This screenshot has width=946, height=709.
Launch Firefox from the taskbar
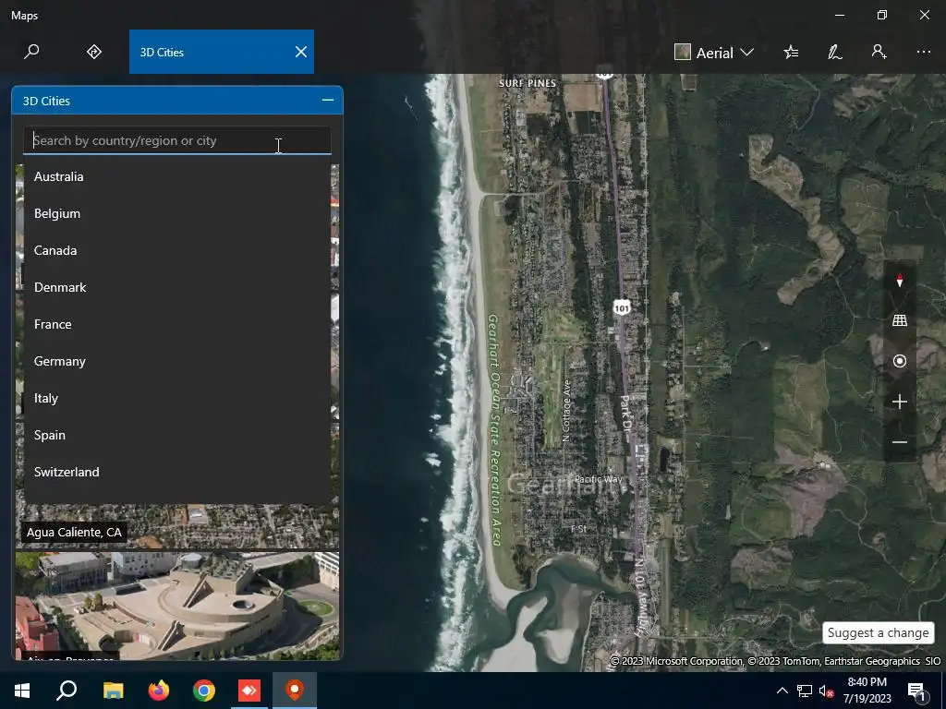[159, 691]
